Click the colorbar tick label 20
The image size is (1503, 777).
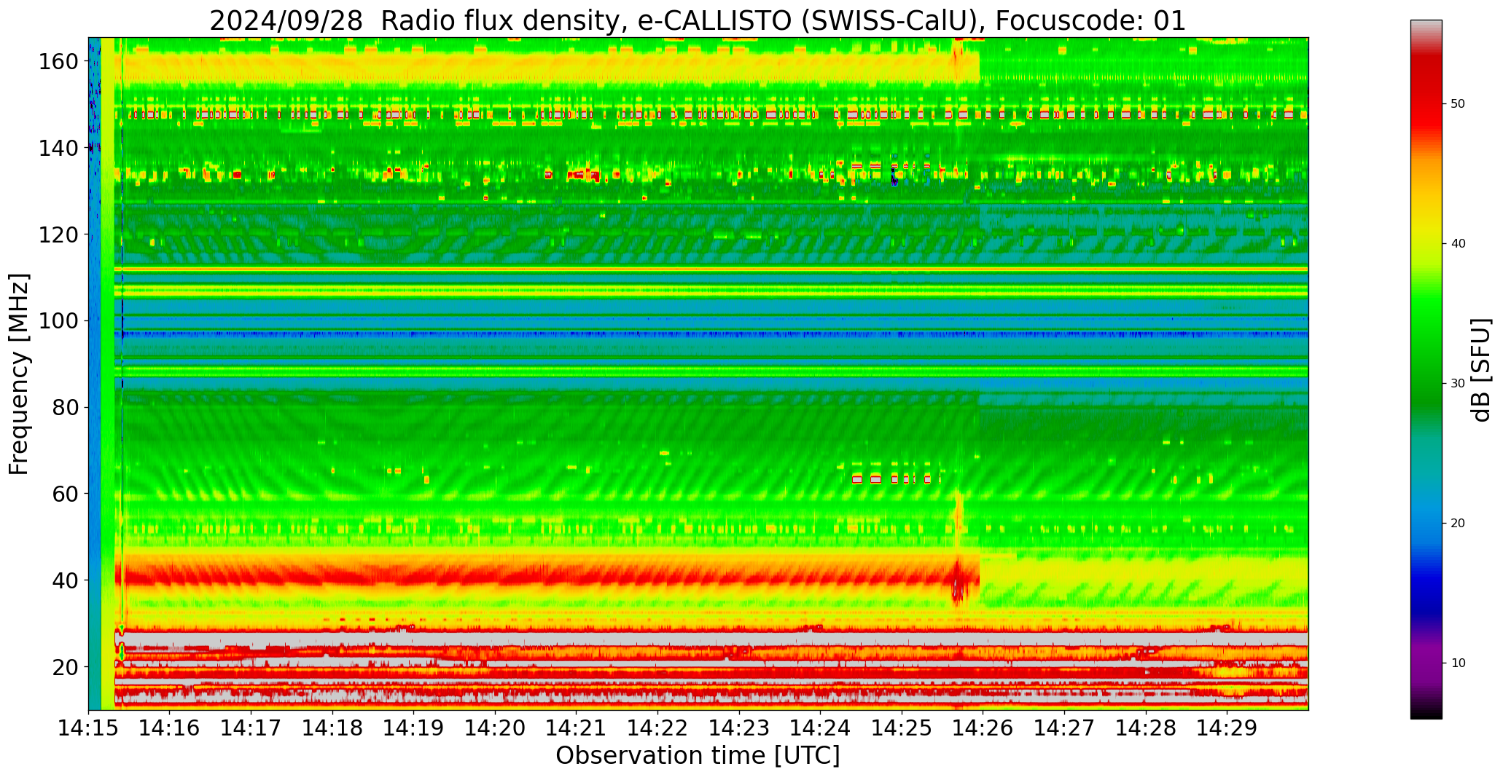click(x=1458, y=523)
